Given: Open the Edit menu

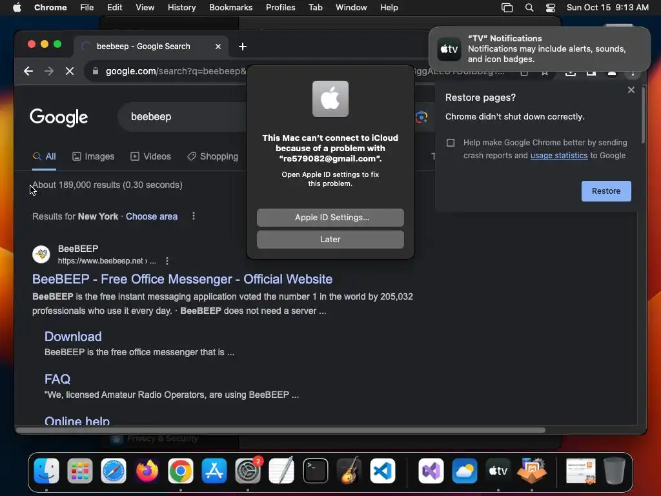Looking at the screenshot, I should (114, 7).
